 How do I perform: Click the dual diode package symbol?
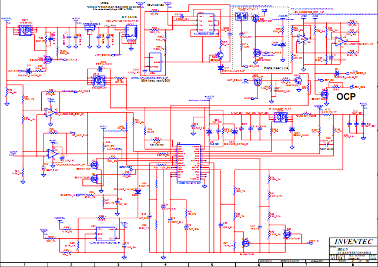point(240,15)
